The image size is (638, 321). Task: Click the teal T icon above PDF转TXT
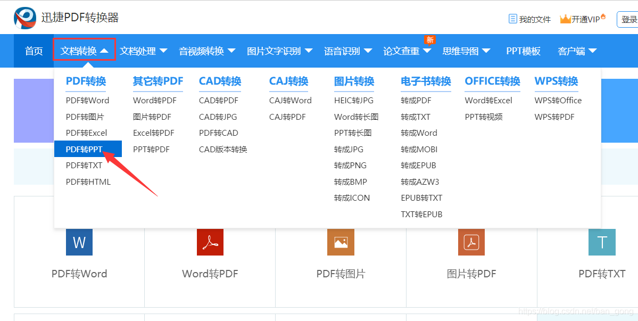tap(602, 242)
